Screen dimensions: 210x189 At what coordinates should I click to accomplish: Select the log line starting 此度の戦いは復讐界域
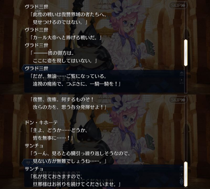(68, 15)
